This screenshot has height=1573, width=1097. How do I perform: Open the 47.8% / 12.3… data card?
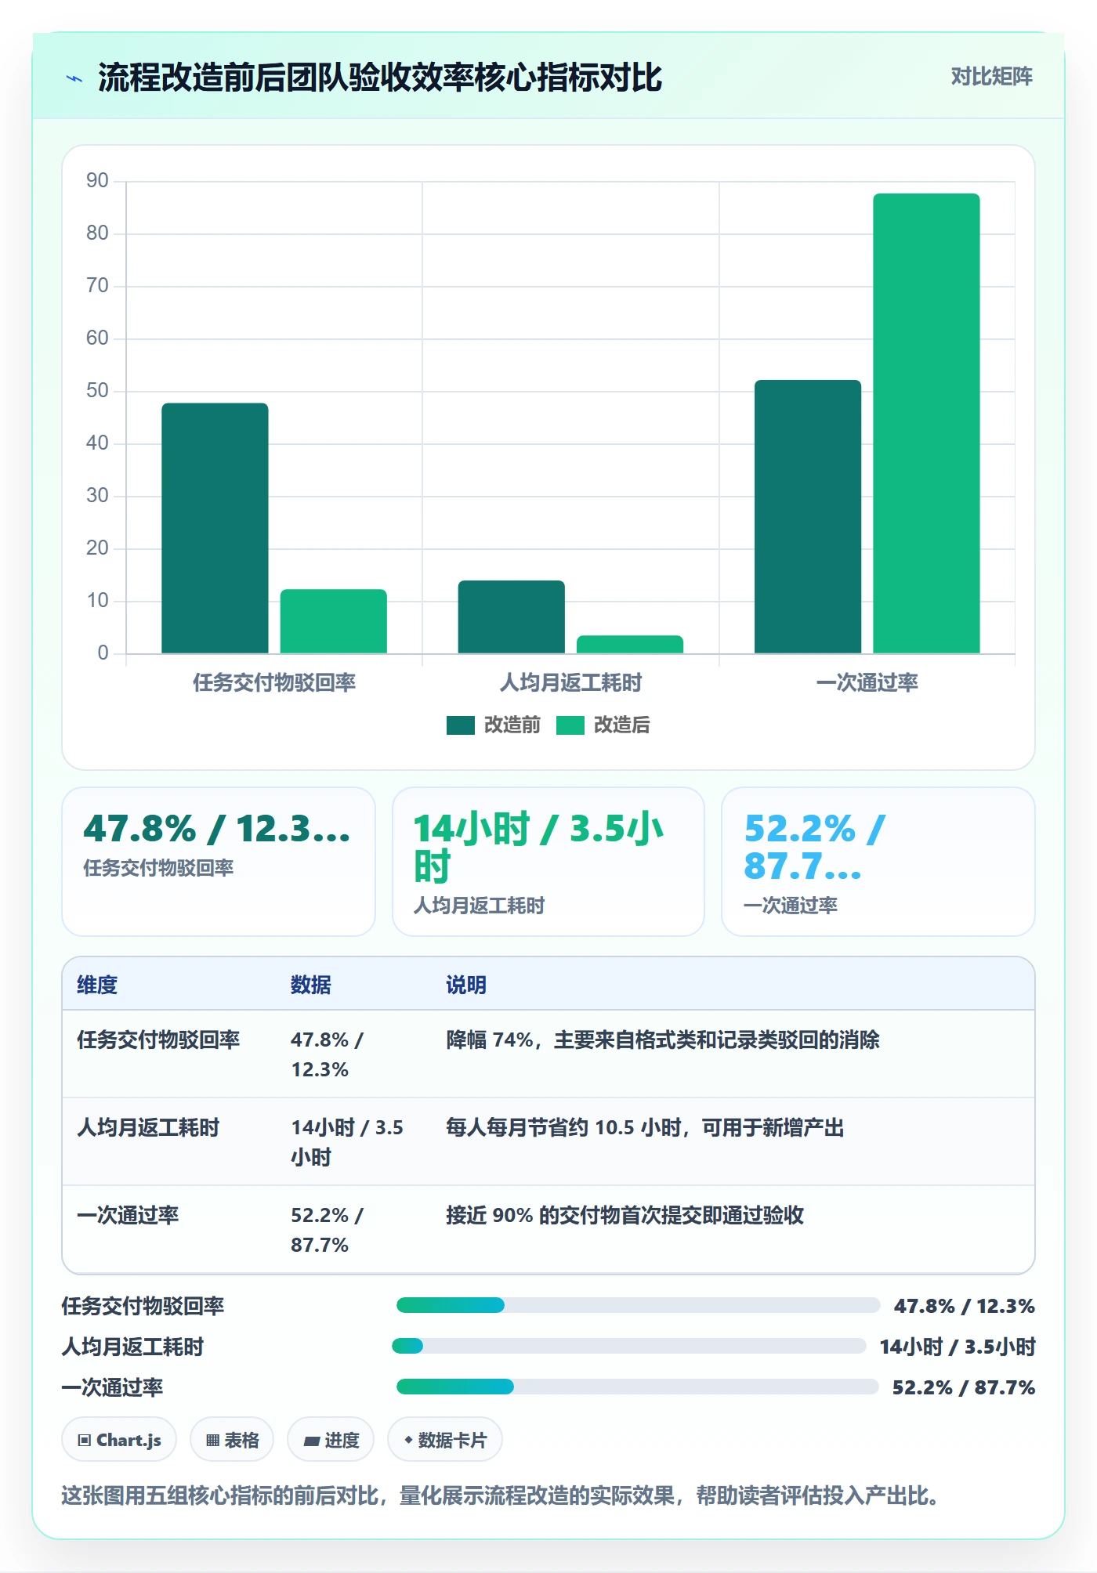[x=219, y=862]
